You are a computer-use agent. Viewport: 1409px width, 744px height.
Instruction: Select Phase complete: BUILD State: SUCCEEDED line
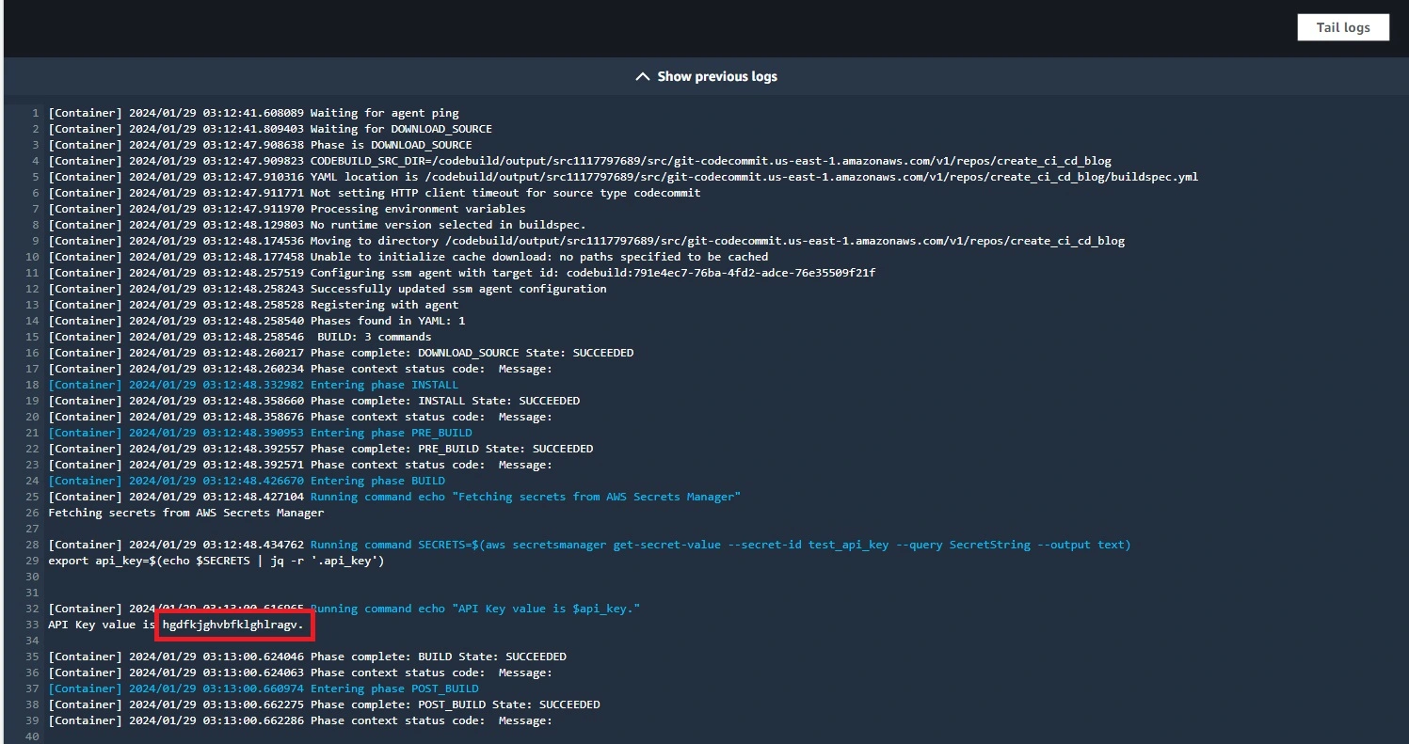coord(308,657)
